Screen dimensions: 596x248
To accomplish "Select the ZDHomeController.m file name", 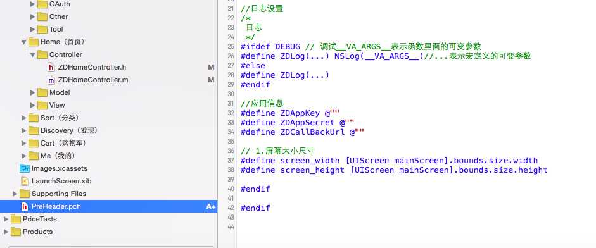I will [x=93, y=80].
